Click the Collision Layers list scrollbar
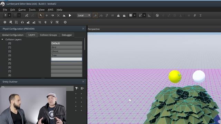Image resolution: width=221 pixels, height=124 pixels. (x=85, y=44)
